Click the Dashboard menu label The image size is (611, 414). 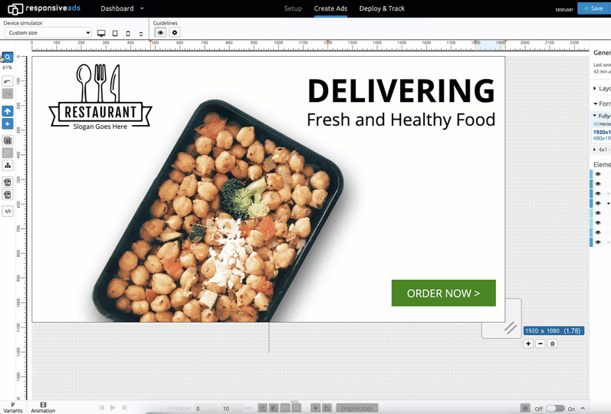pos(117,8)
